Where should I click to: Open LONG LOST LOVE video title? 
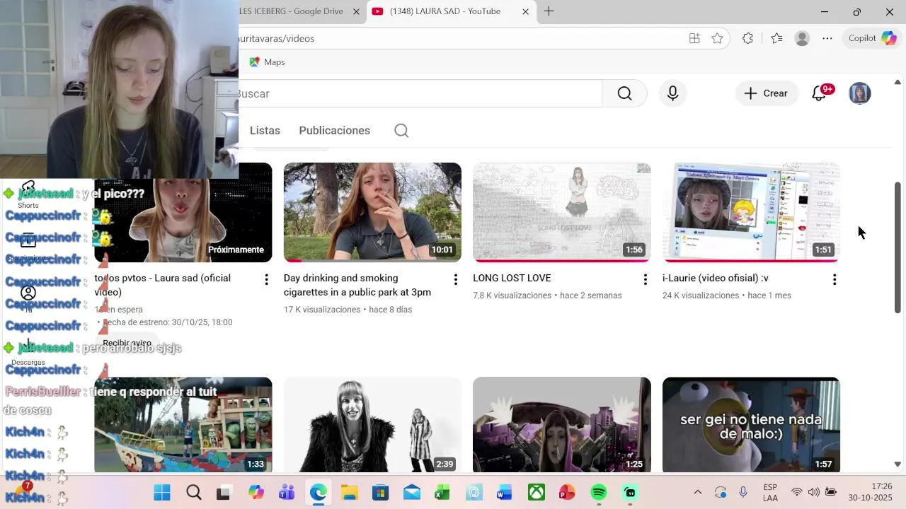tap(512, 278)
